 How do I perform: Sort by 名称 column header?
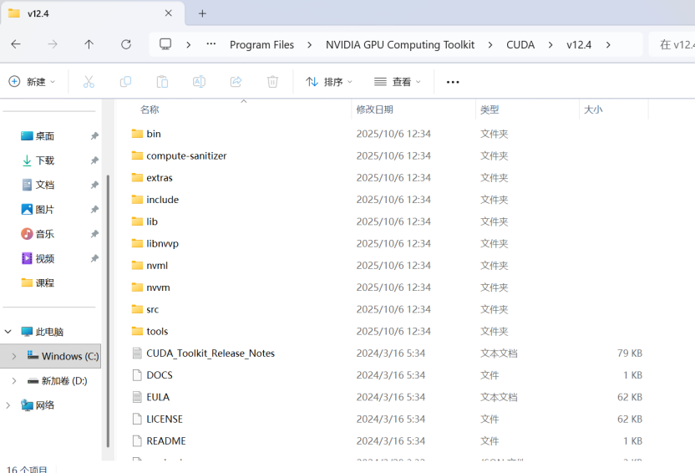[150, 109]
